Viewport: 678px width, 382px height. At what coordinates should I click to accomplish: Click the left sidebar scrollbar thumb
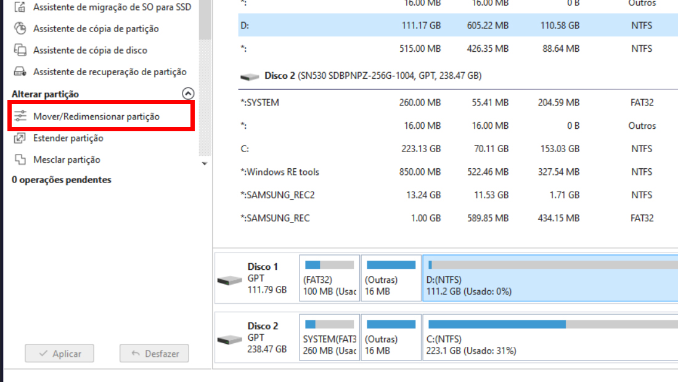click(x=205, y=20)
